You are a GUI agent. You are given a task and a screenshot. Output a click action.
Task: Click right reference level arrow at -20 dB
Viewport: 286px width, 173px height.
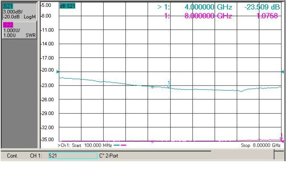pos(282,72)
